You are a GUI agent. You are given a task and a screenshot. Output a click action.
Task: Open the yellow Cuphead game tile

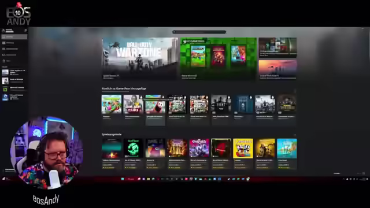pyautogui.click(x=243, y=154)
